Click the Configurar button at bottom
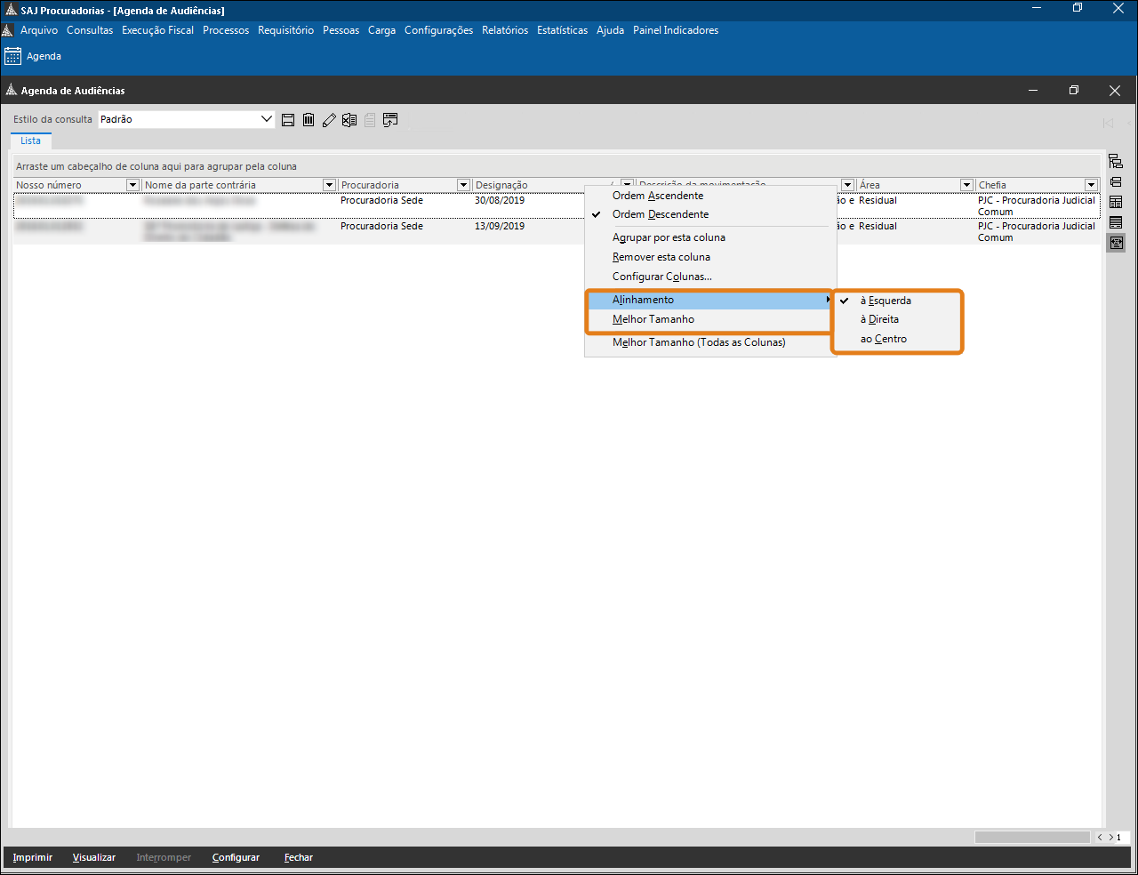 tap(236, 857)
